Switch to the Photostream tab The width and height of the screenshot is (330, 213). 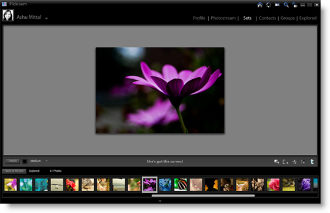pyautogui.click(x=223, y=18)
